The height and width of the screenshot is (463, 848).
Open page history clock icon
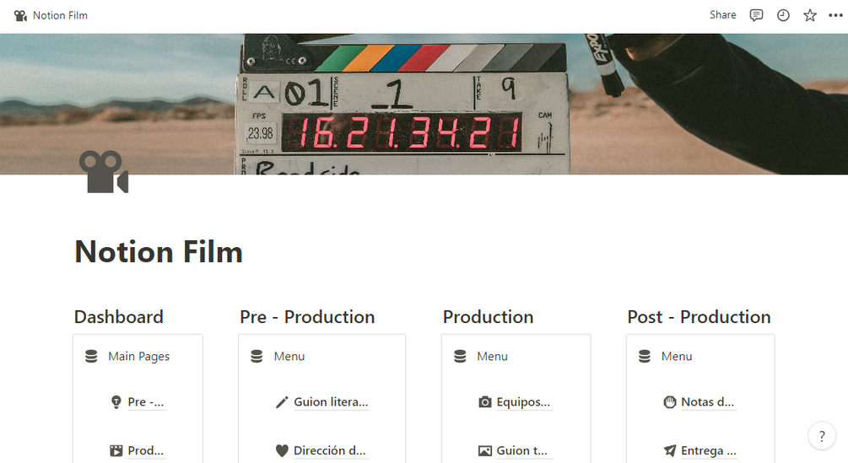pyautogui.click(x=783, y=15)
